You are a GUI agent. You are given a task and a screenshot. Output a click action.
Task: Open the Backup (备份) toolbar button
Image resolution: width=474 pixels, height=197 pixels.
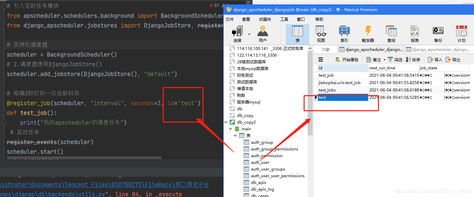[x=438, y=34]
